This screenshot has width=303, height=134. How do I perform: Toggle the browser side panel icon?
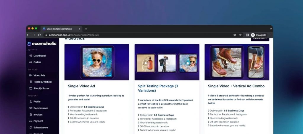[x=247, y=35]
